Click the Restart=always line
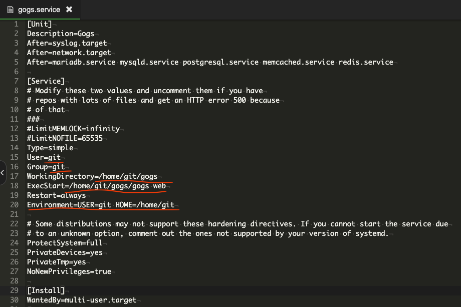Image resolution: width=461 pixels, height=307 pixels. pos(57,195)
